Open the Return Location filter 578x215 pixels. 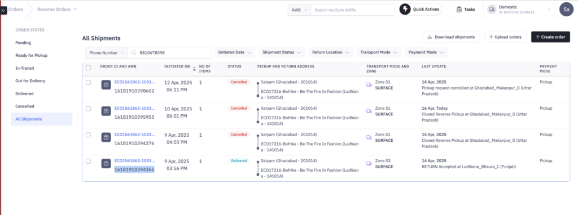click(x=331, y=52)
